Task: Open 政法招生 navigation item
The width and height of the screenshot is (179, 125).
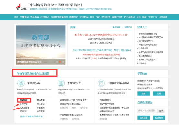Action: click(x=106, y=17)
